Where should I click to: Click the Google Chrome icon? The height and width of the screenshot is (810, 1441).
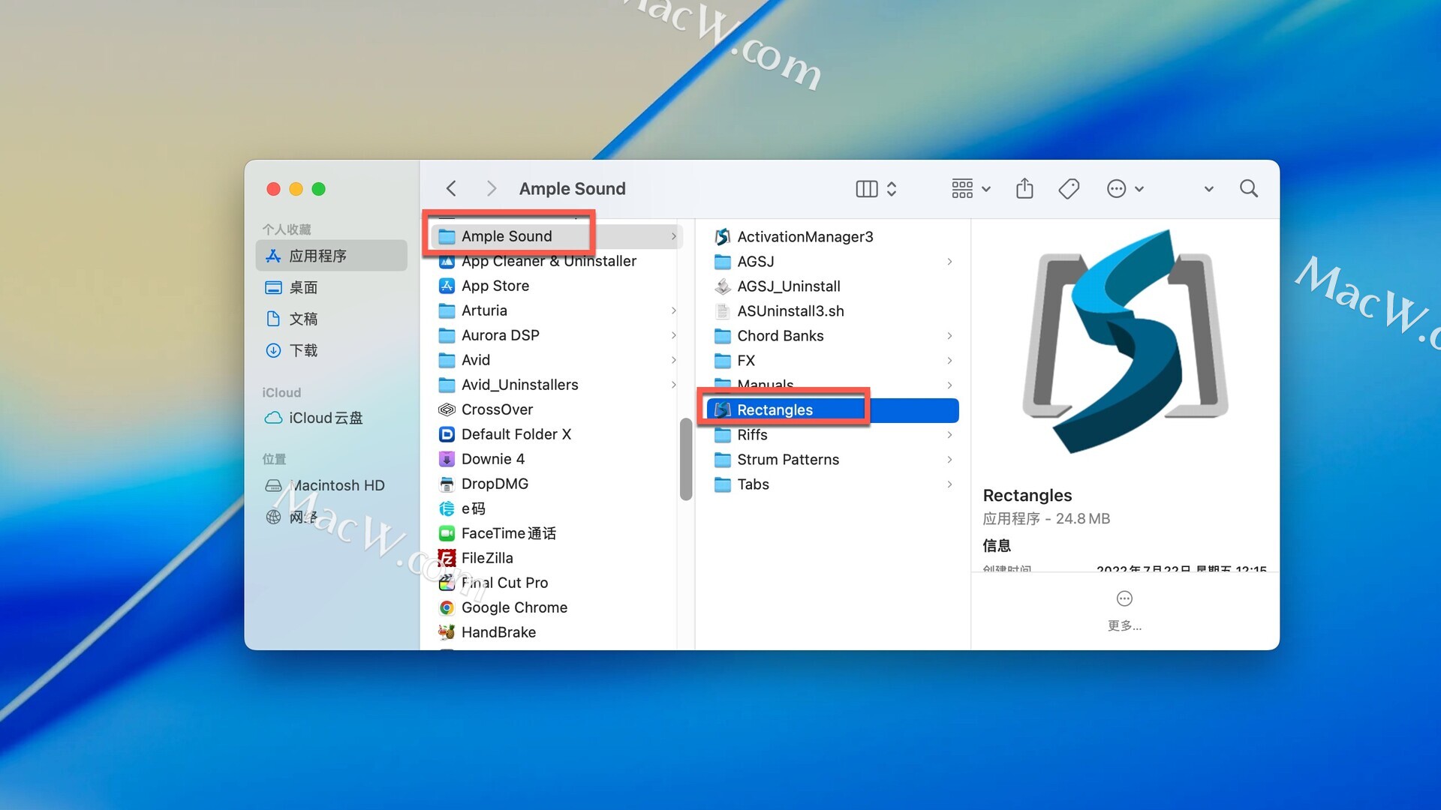tap(447, 607)
